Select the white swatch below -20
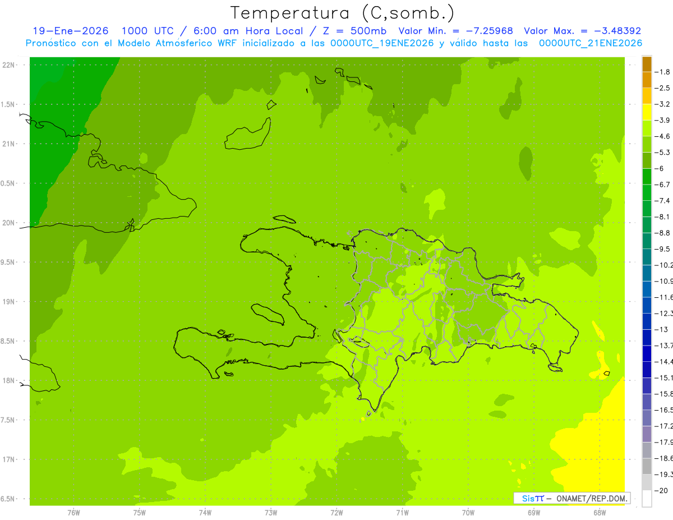This screenshot has height=520, width=673. [647, 499]
